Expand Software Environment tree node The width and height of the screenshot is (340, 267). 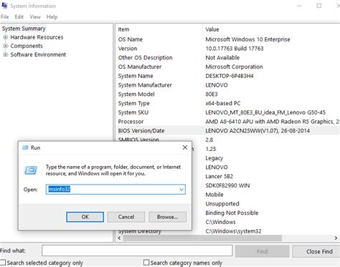pyautogui.click(x=5, y=54)
